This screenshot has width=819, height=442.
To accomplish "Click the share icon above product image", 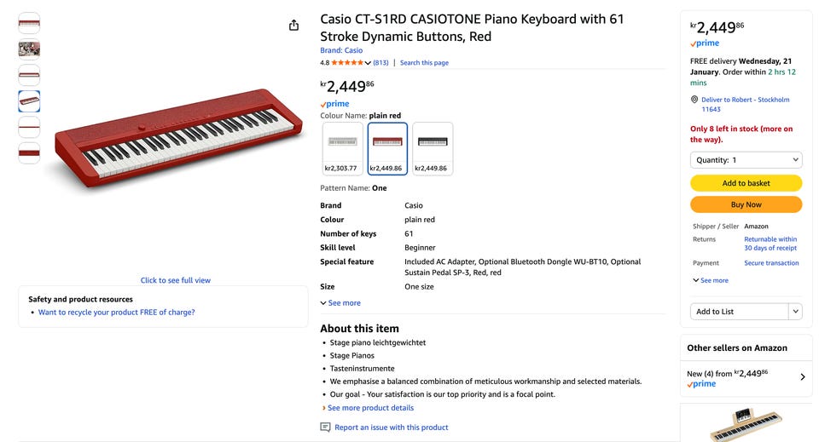I will (x=293, y=26).
